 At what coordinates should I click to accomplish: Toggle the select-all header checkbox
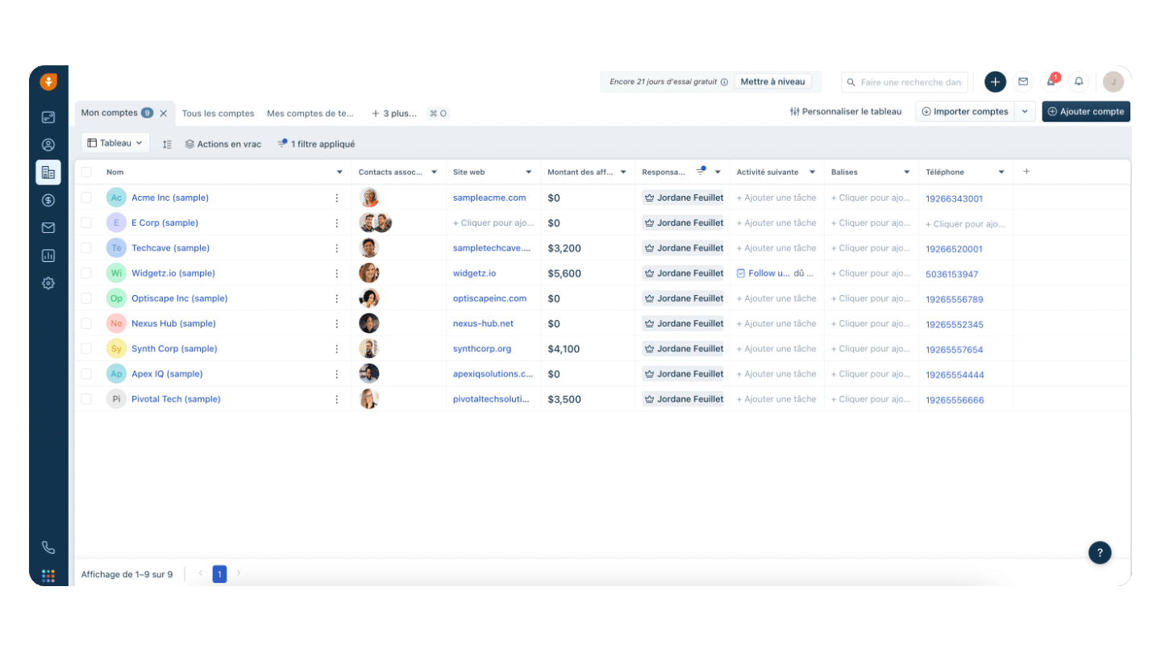pyautogui.click(x=86, y=172)
